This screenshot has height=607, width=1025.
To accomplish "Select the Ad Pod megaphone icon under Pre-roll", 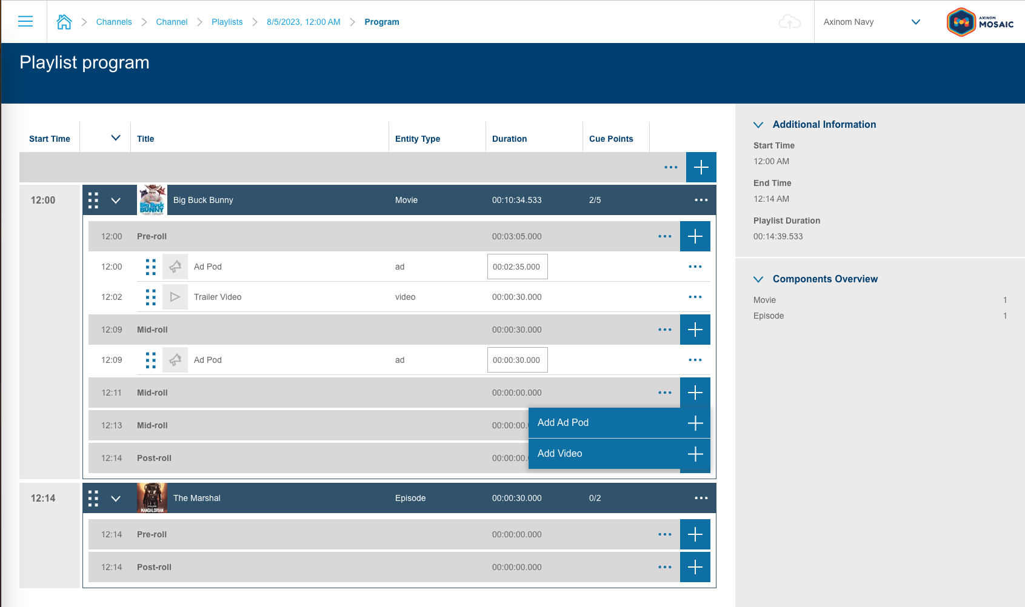I will tap(175, 267).
